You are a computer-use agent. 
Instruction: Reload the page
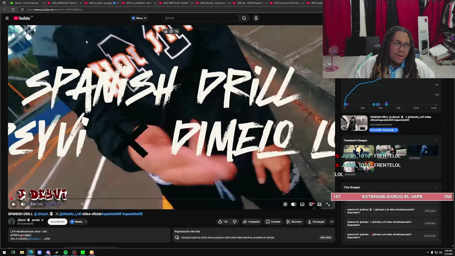[13, 10]
